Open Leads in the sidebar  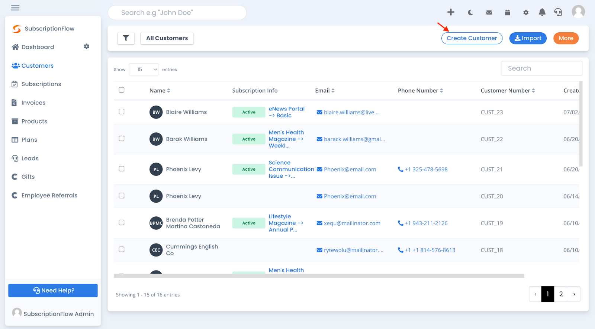30,158
